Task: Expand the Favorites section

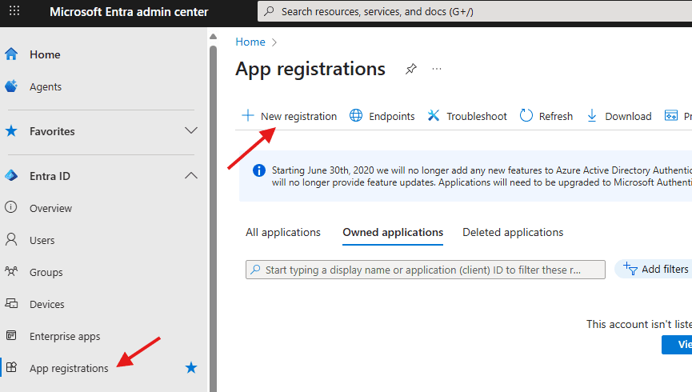Action: pyautogui.click(x=191, y=131)
